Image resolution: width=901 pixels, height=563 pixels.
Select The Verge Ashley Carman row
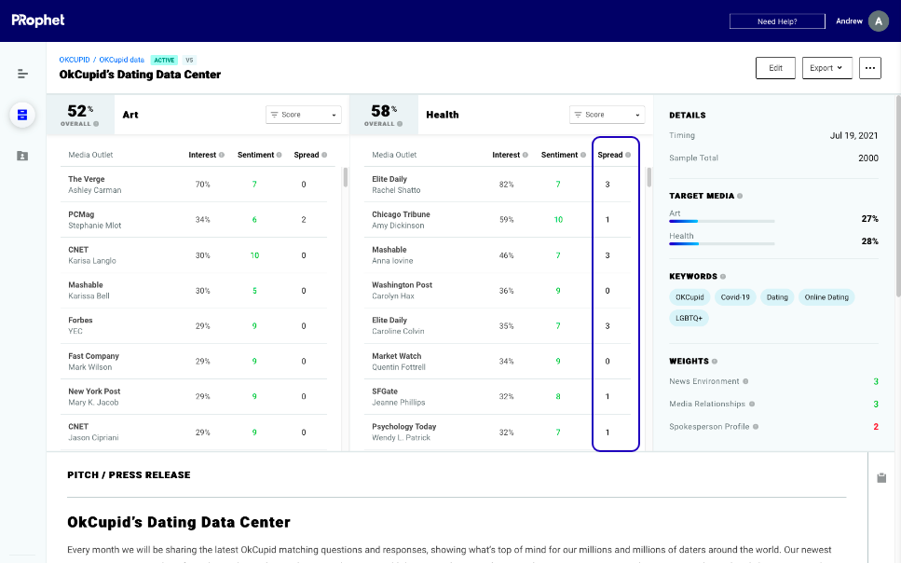194,185
